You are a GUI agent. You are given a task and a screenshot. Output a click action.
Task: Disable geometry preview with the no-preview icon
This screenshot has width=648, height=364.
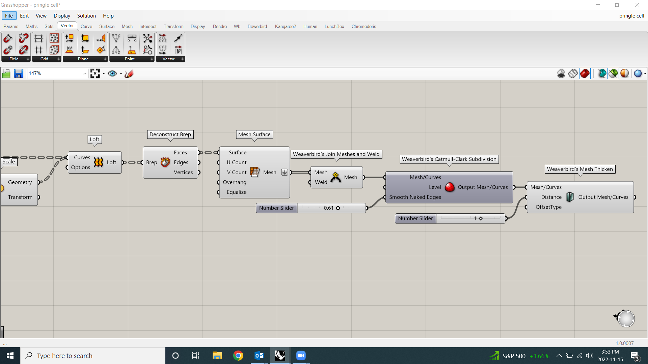coord(561,73)
